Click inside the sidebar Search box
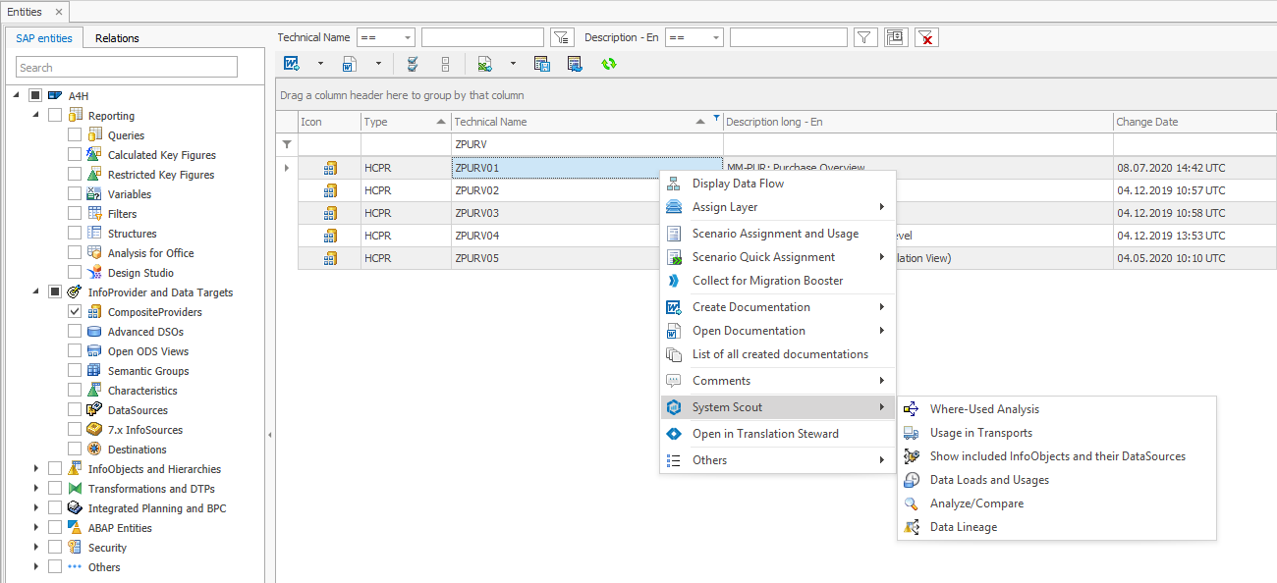The image size is (1277, 583). [x=126, y=67]
